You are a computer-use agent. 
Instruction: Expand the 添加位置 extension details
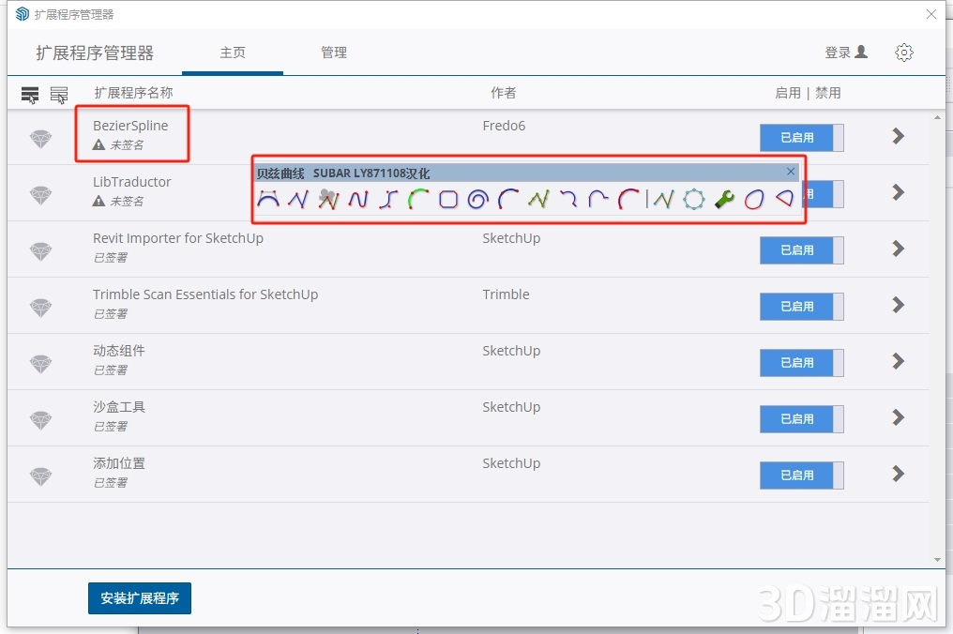click(898, 475)
